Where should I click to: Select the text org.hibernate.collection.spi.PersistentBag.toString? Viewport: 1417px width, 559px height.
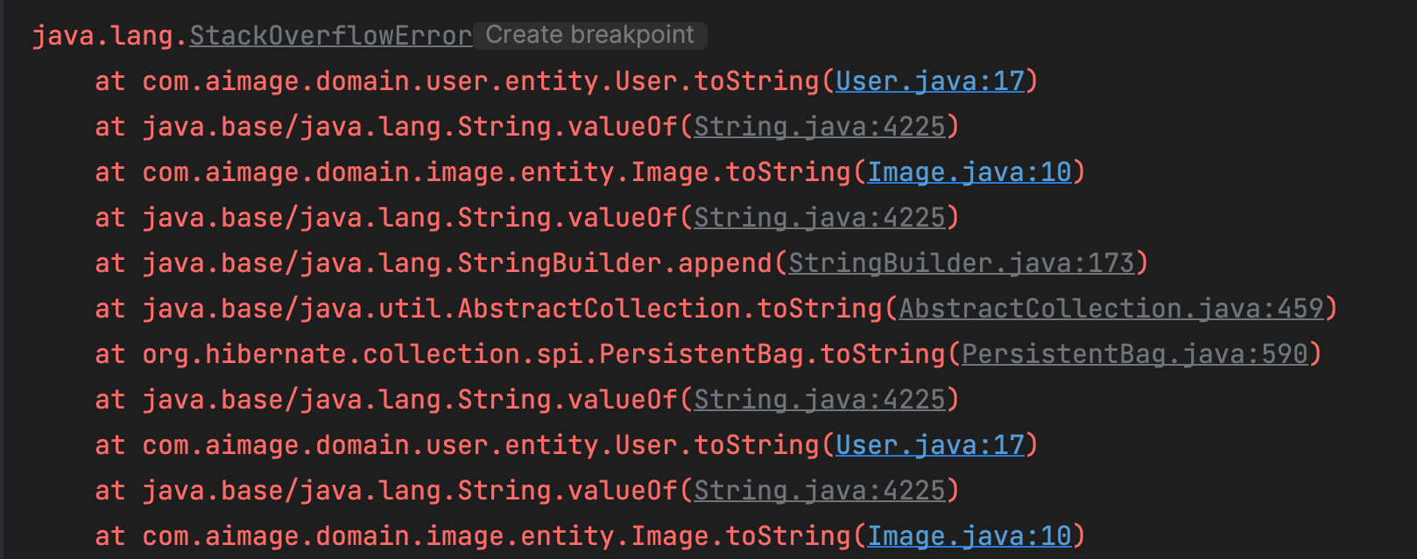point(544,353)
